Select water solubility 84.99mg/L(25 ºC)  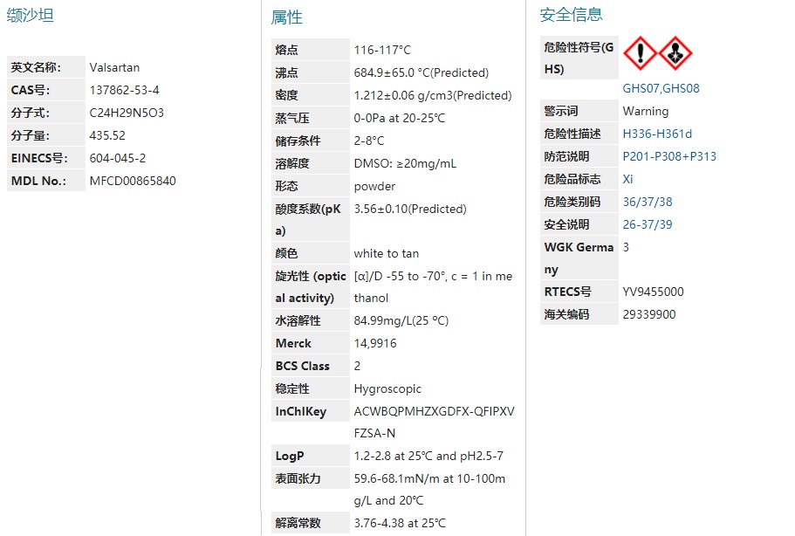(401, 320)
